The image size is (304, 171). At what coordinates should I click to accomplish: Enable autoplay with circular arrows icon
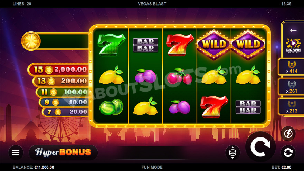(x=288, y=153)
